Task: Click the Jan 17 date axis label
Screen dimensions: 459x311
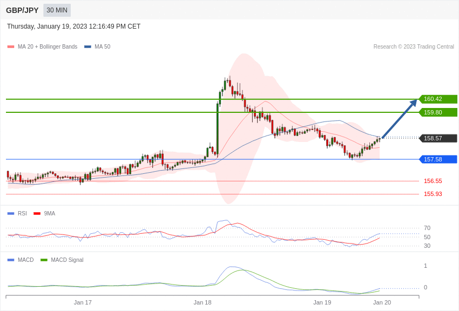Action: 83,302
